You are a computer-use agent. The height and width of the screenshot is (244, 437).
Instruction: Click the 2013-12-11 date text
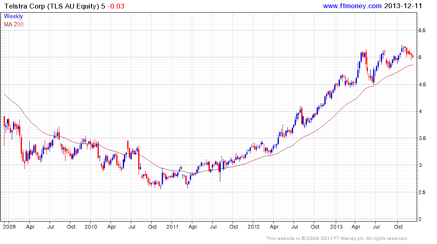click(403, 6)
